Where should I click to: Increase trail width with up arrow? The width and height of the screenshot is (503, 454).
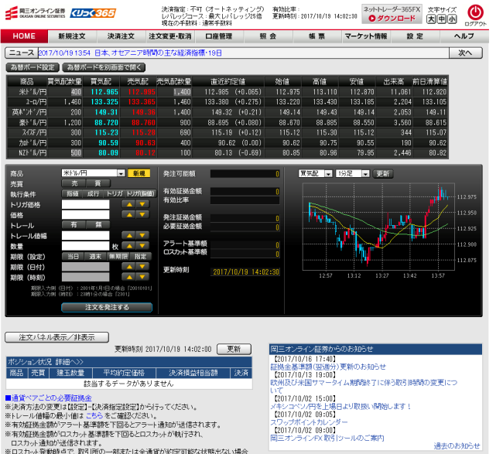[x=129, y=235]
